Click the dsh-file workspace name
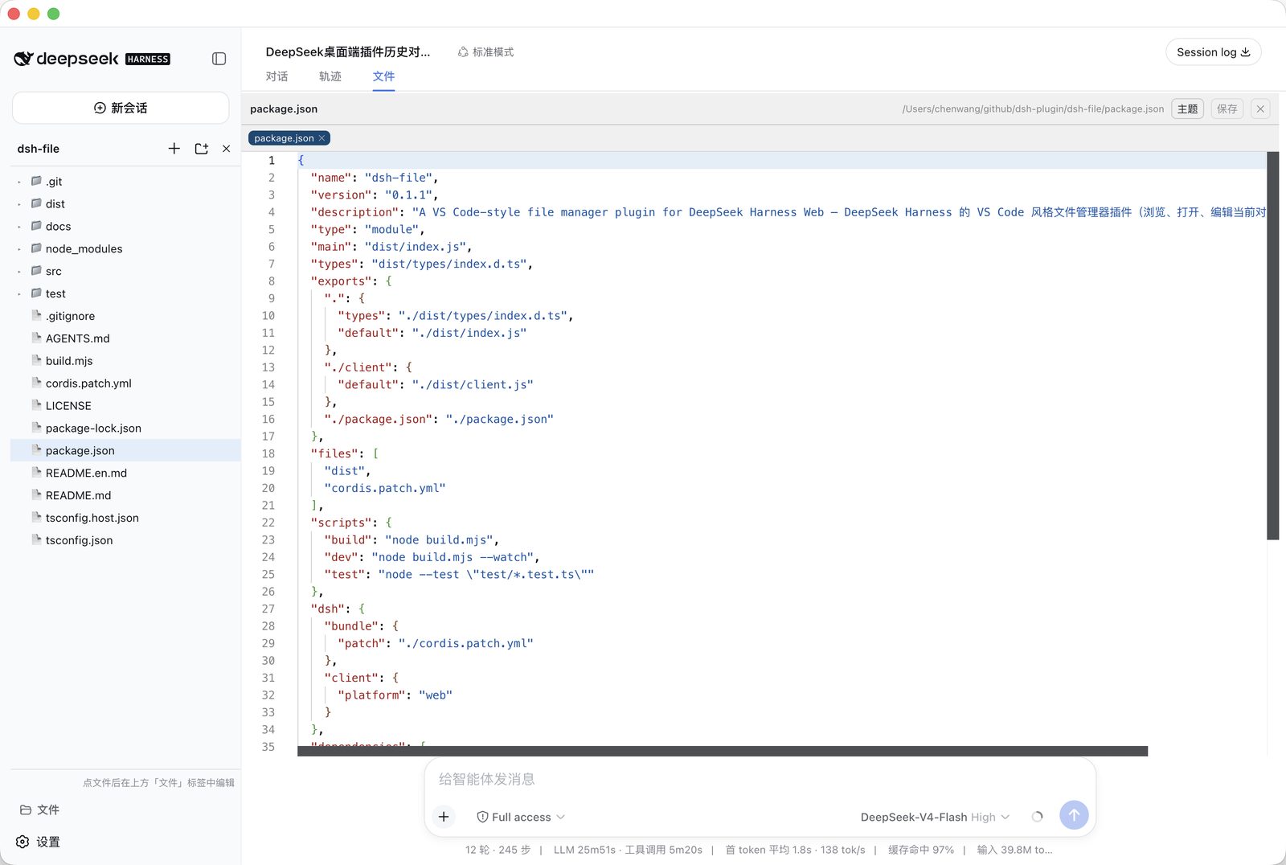This screenshot has width=1286, height=865. pos(39,149)
